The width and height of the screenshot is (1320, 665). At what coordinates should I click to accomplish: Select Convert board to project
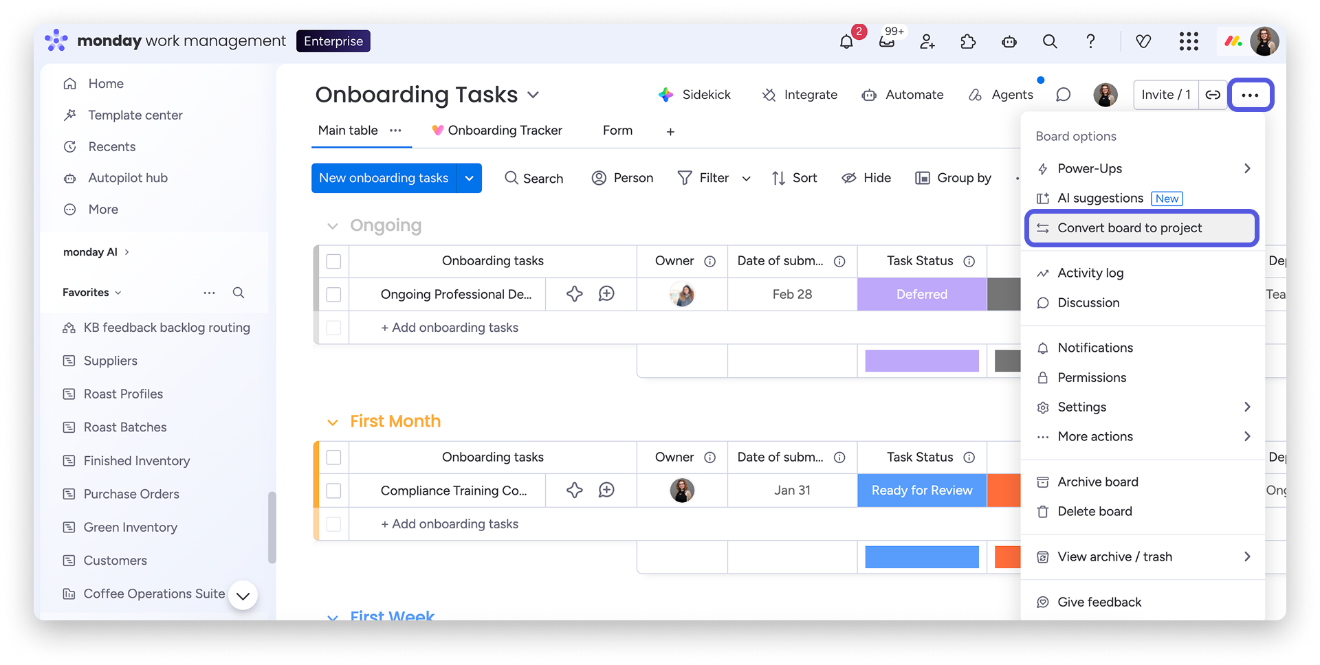pyautogui.click(x=1143, y=228)
